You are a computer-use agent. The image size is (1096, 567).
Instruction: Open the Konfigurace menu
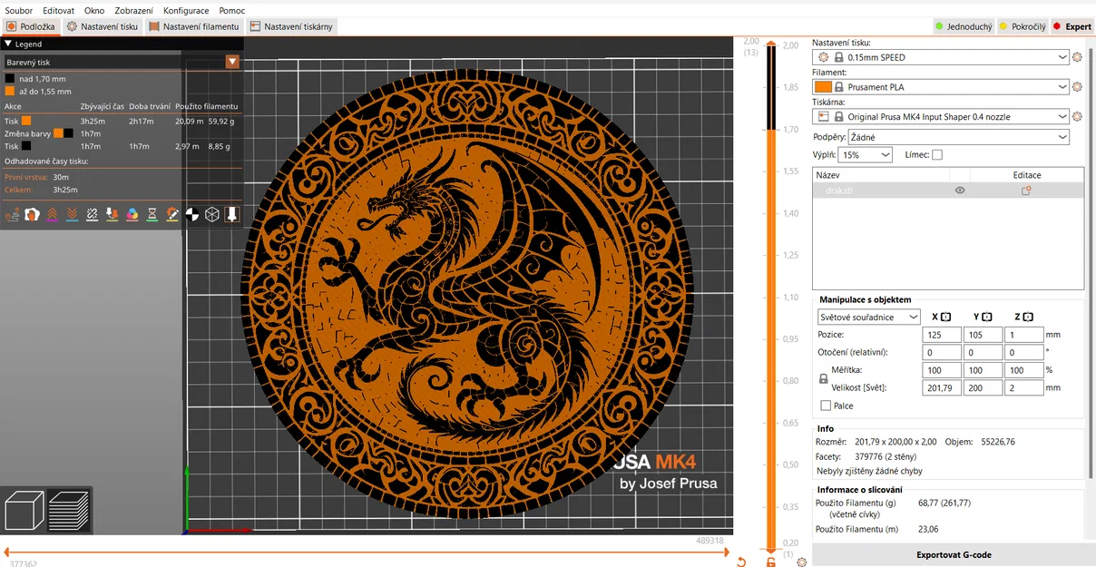[x=186, y=10]
